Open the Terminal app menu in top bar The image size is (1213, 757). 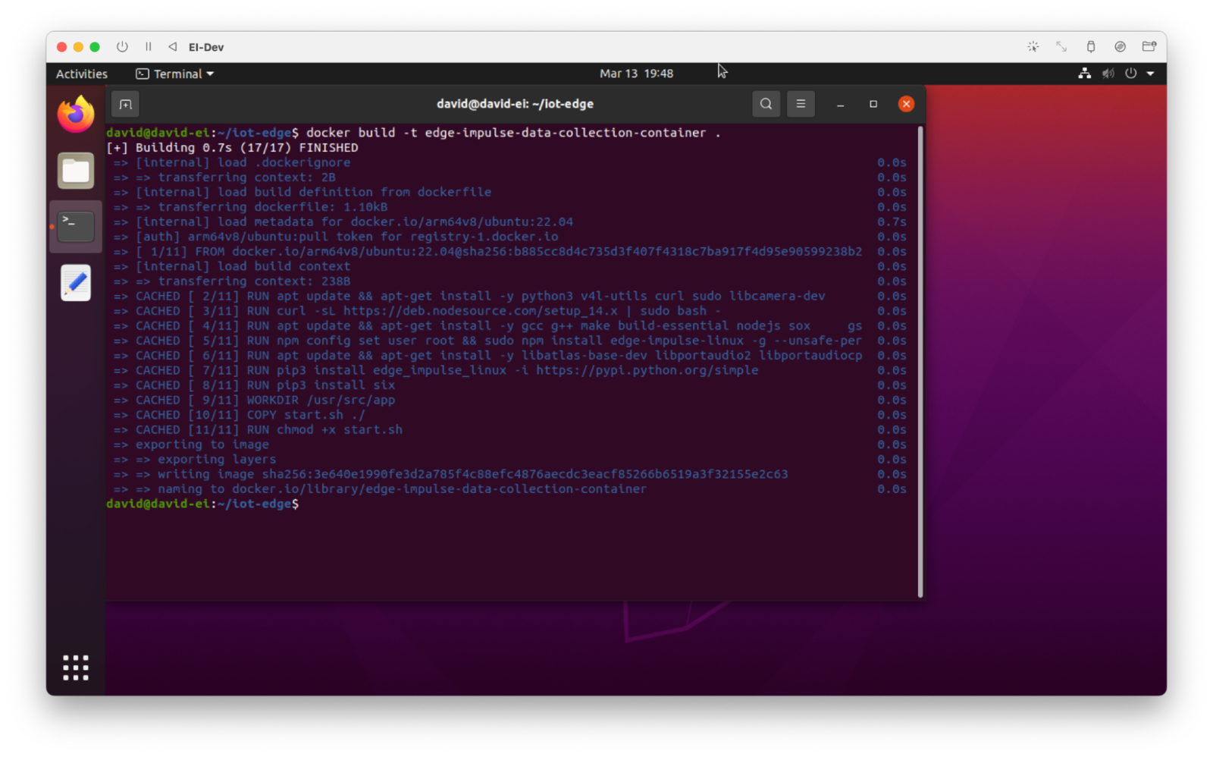tap(174, 74)
